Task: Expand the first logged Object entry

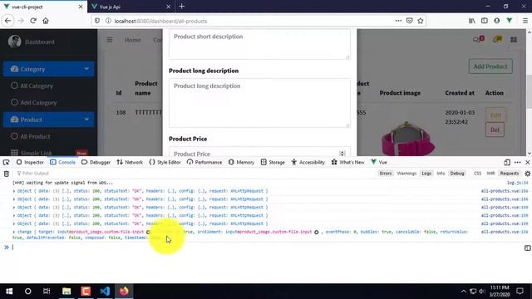Action: pos(14,191)
